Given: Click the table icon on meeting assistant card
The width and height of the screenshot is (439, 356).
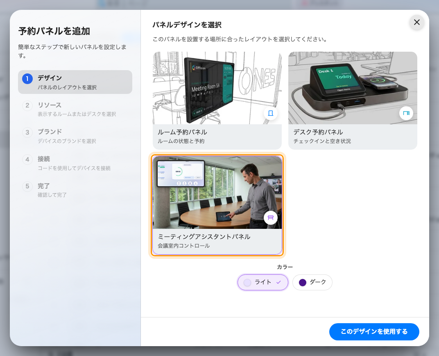Looking at the screenshot, I should (270, 218).
